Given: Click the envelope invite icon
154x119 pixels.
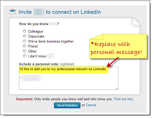Looking at the screenshot, I should (12, 11).
